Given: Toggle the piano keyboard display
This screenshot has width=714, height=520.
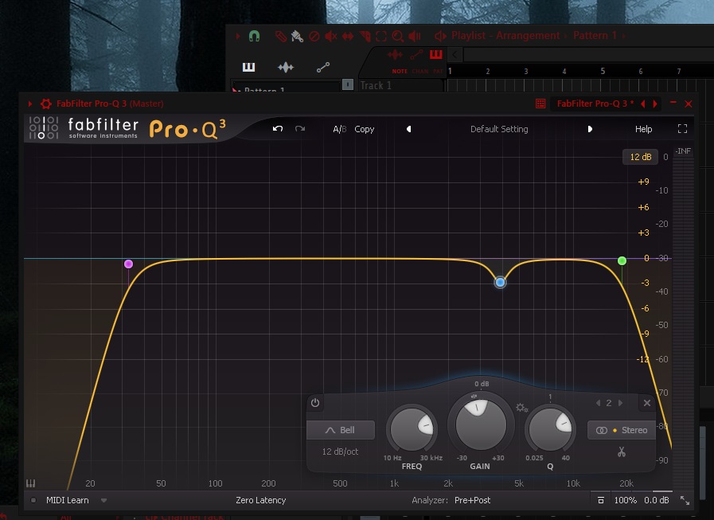Looking at the screenshot, I should (x=30, y=483).
